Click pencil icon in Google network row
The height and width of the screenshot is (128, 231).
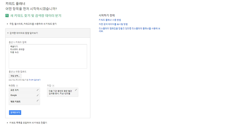[x=38, y=95]
